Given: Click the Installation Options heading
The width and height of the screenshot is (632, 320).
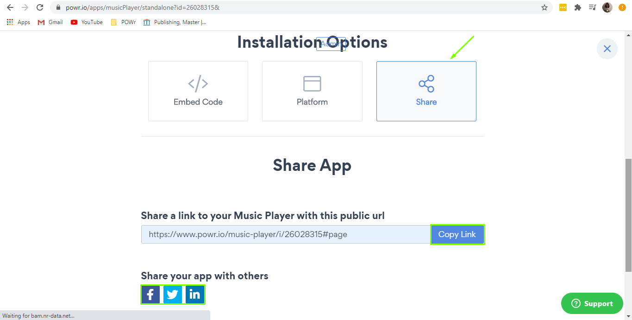Looking at the screenshot, I should (x=312, y=42).
